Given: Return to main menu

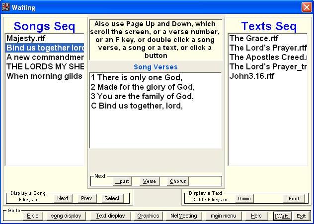Looking at the screenshot, I should (224, 216).
